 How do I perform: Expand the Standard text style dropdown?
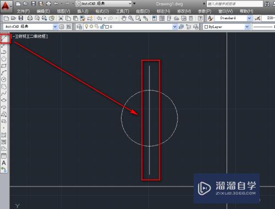click(249, 18)
